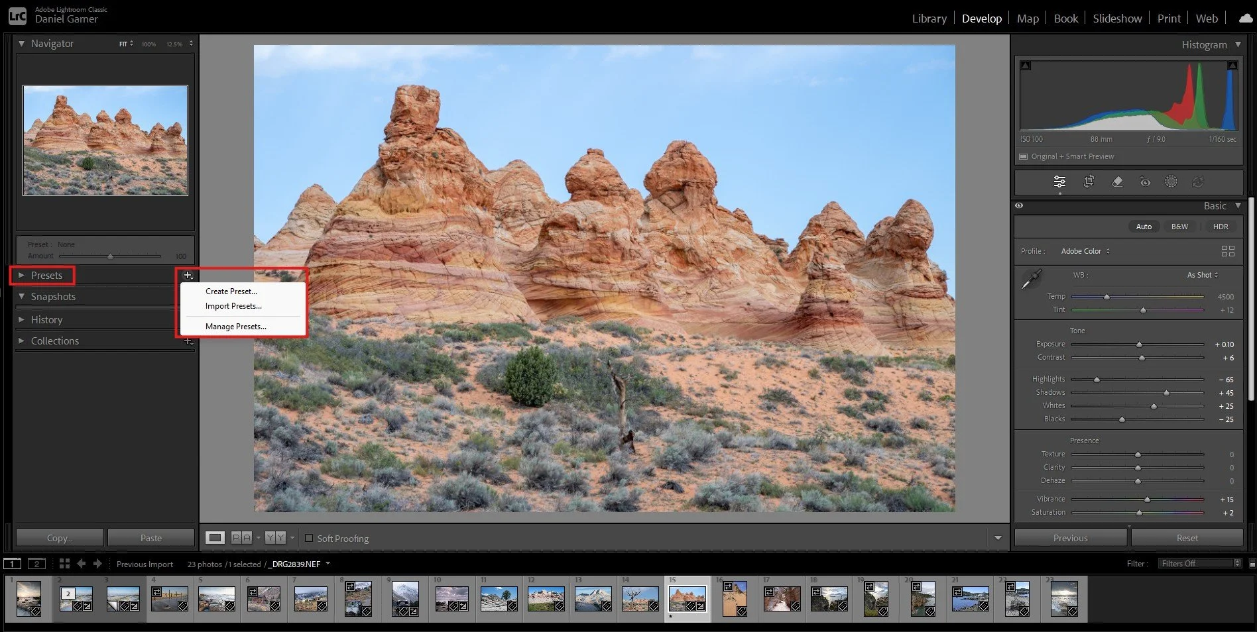Screen dimensions: 1257x632
Task: Switch to Before/After YY view
Action: 275,538
